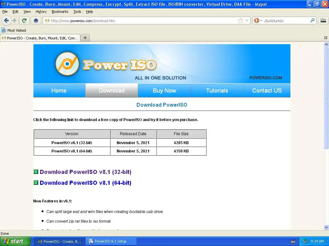Screen dimensions: 329x246
Task: Click the POWERISO.COM banner text
Action: [x=266, y=78]
